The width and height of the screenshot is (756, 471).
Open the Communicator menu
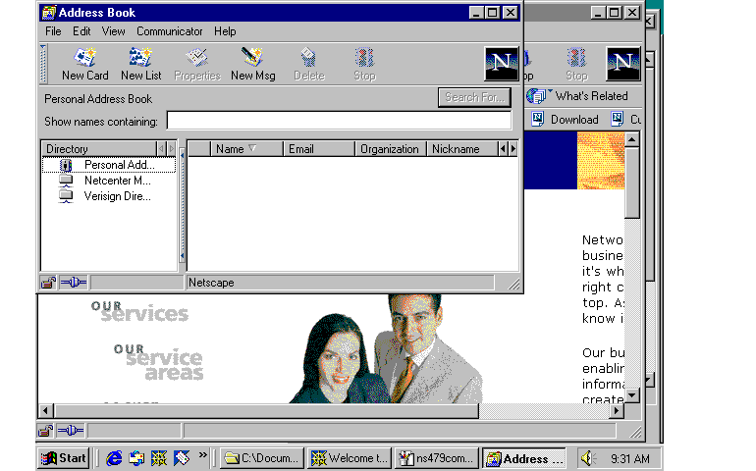click(x=169, y=31)
